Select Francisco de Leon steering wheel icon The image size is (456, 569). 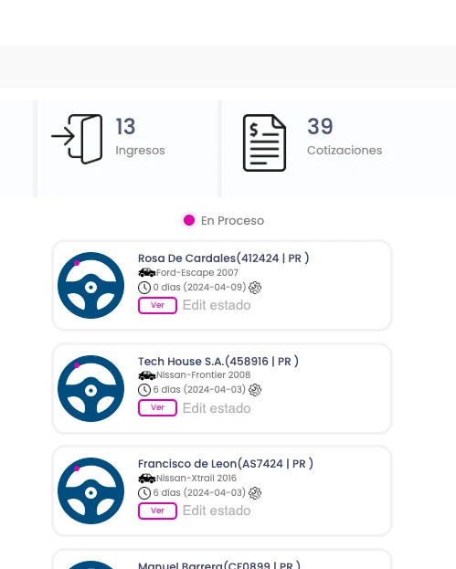(x=90, y=491)
